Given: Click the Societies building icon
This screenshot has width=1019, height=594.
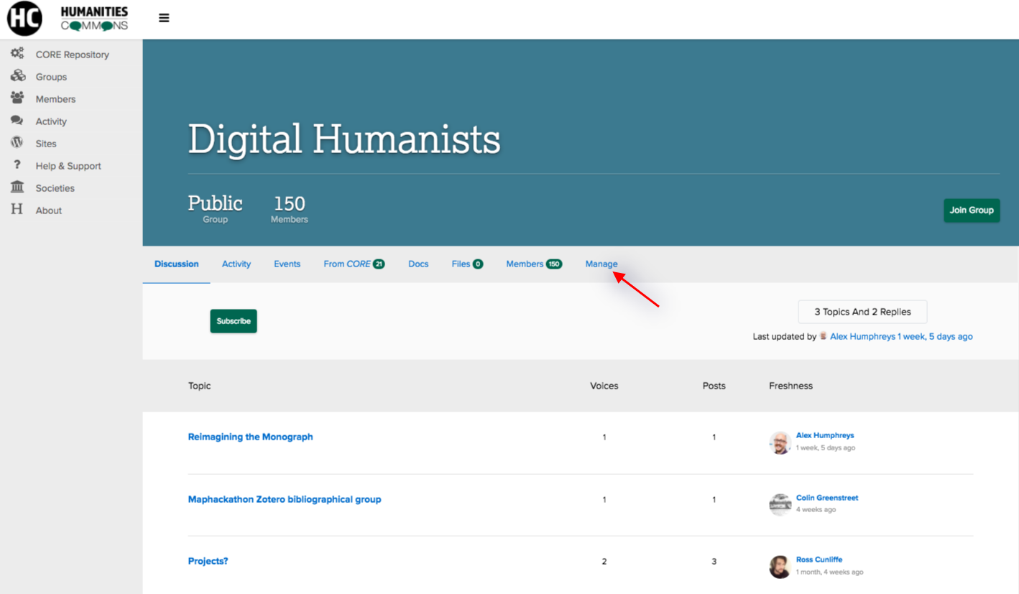Looking at the screenshot, I should coord(17,187).
